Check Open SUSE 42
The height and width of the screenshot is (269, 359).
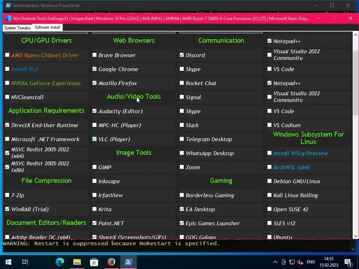pyautogui.click(x=270, y=209)
